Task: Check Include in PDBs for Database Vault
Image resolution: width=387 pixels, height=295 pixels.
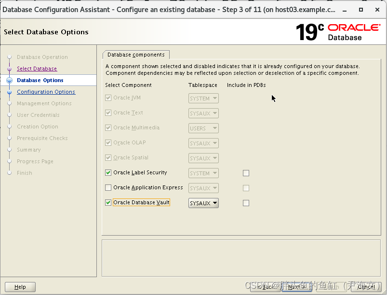Action: point(246,203)
